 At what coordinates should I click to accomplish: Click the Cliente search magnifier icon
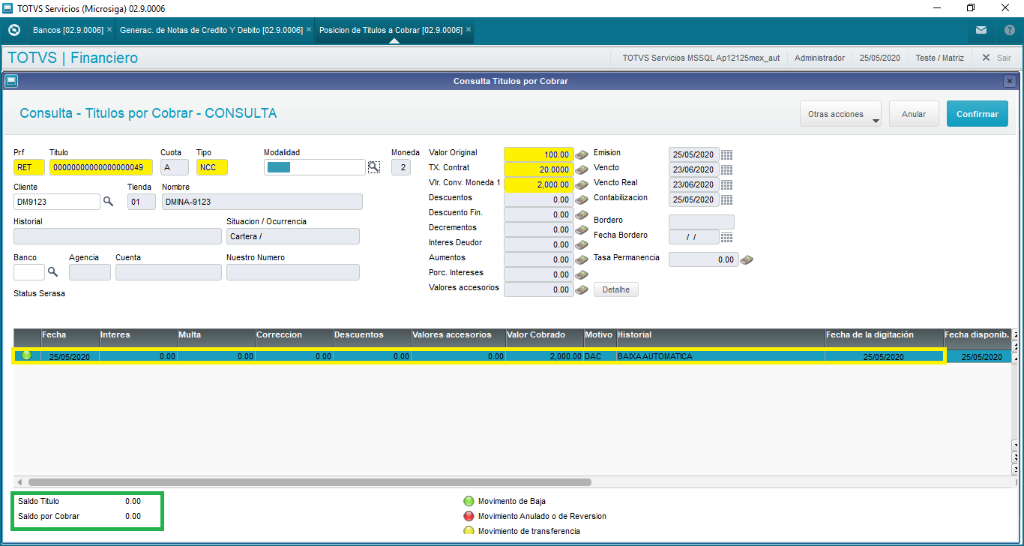tap(108, 201)
